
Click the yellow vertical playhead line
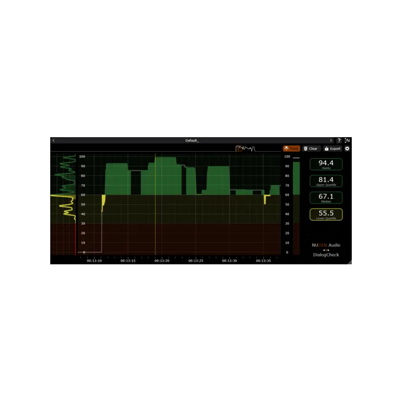tap(155, 205)
